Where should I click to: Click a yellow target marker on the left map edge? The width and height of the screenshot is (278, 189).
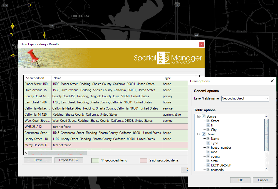[13, 56]
